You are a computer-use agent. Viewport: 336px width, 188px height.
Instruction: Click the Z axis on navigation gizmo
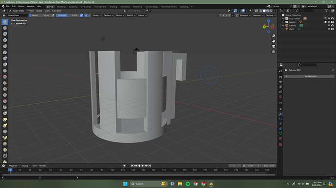pyautogui.click(x=268, y=21)
